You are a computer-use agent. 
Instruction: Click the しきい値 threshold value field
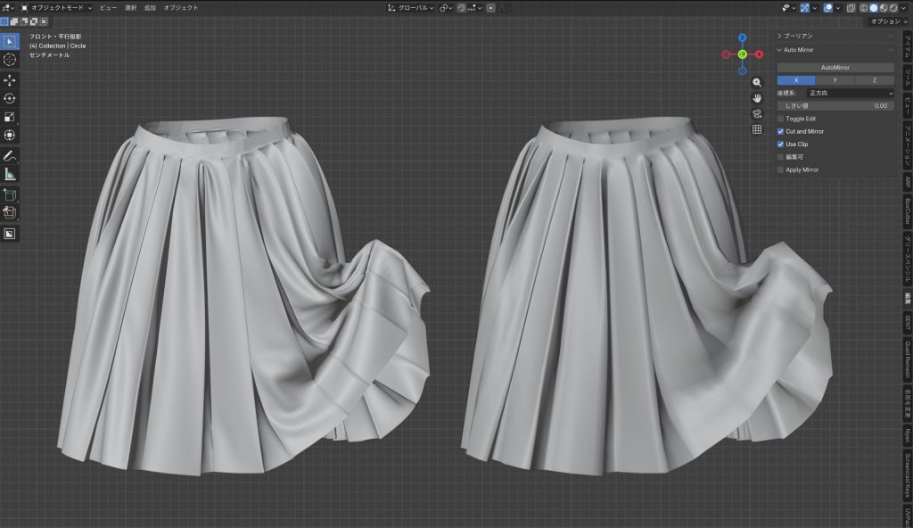point(835,105)
